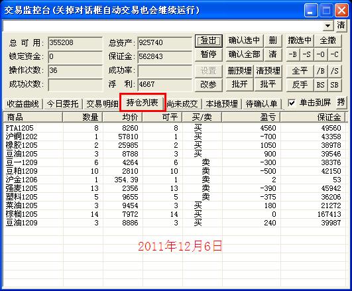Open the top message dropdown arrow
The height and width of the screenshot is (291, 352).
[328, 25]
